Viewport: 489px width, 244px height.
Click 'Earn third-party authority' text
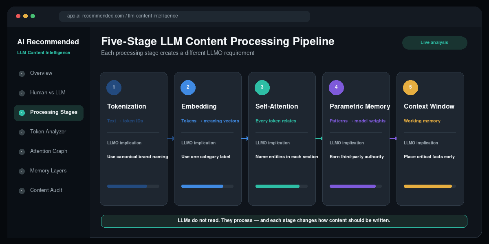pos(357,157)
